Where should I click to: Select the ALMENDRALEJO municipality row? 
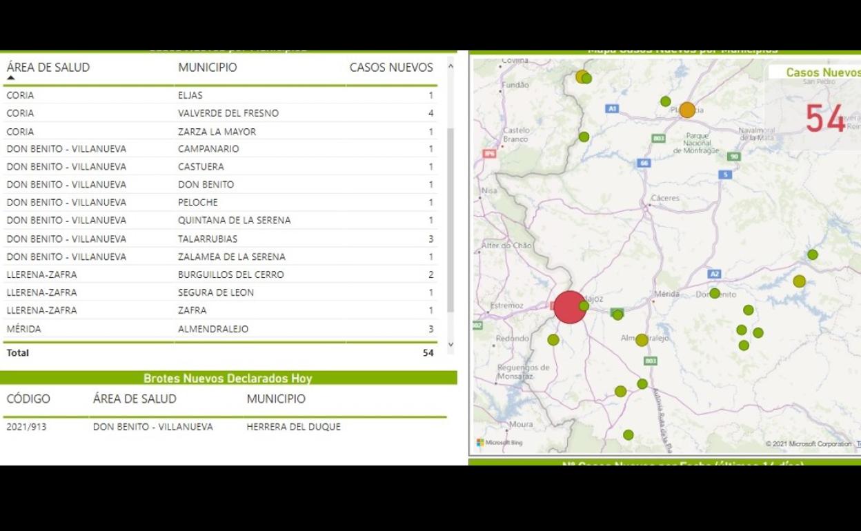click(213, 329)
